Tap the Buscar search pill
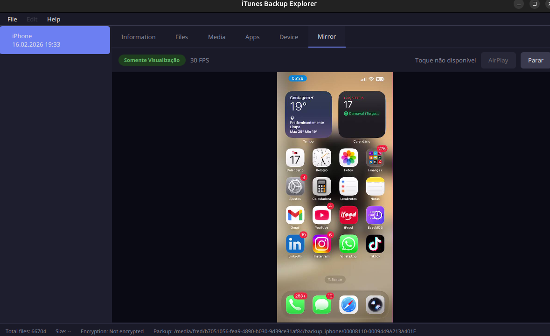Screen dimensions: 550x336 tap(335, 279)
